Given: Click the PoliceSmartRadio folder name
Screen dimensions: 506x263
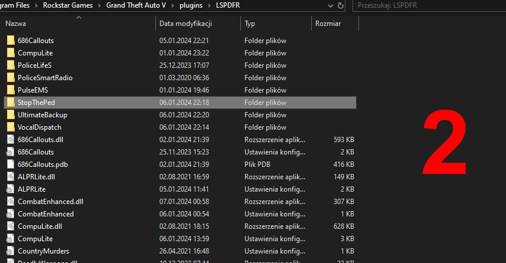Looking at the screenshot, I should [x=45, y=78].
